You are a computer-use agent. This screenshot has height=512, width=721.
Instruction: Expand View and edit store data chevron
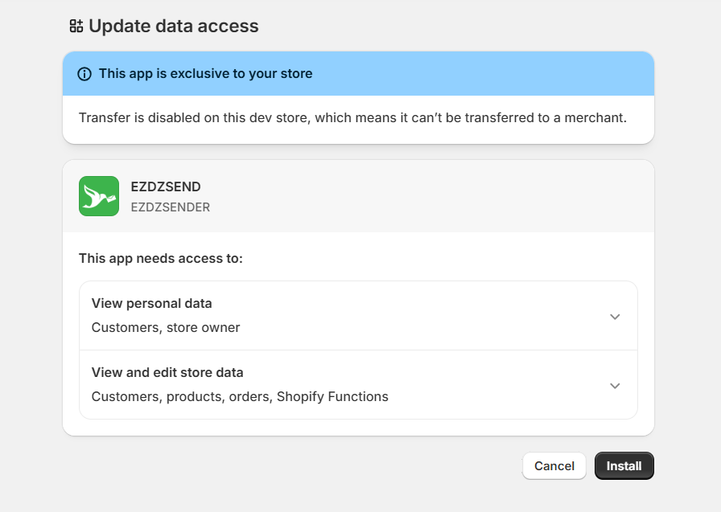coord(615,386)
